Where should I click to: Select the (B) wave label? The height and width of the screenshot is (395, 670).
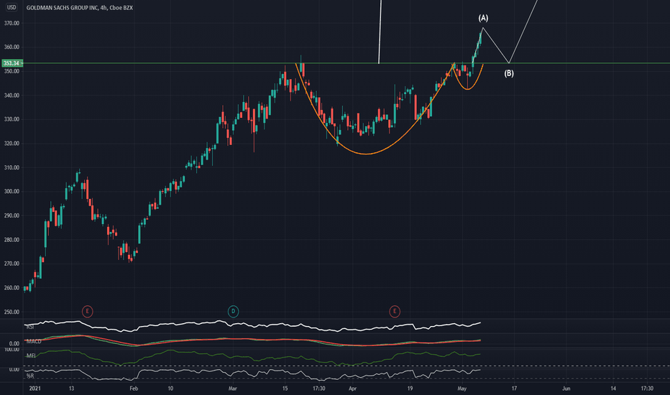pos(508,73)
